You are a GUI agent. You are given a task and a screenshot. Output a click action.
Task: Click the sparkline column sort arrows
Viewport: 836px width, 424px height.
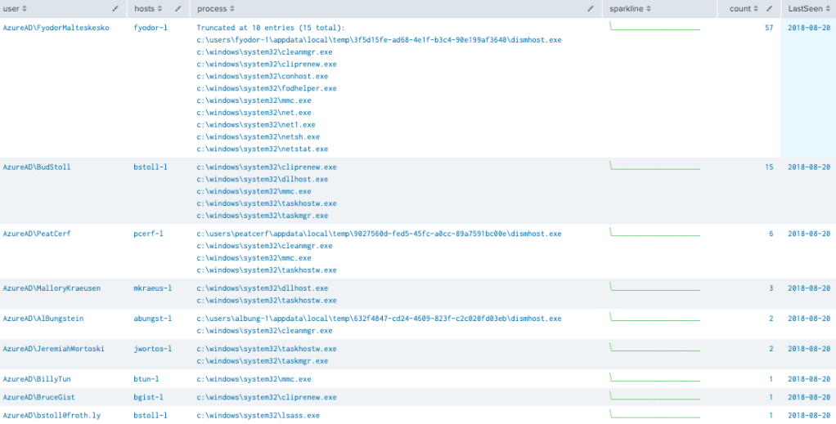tap(649, 8)
